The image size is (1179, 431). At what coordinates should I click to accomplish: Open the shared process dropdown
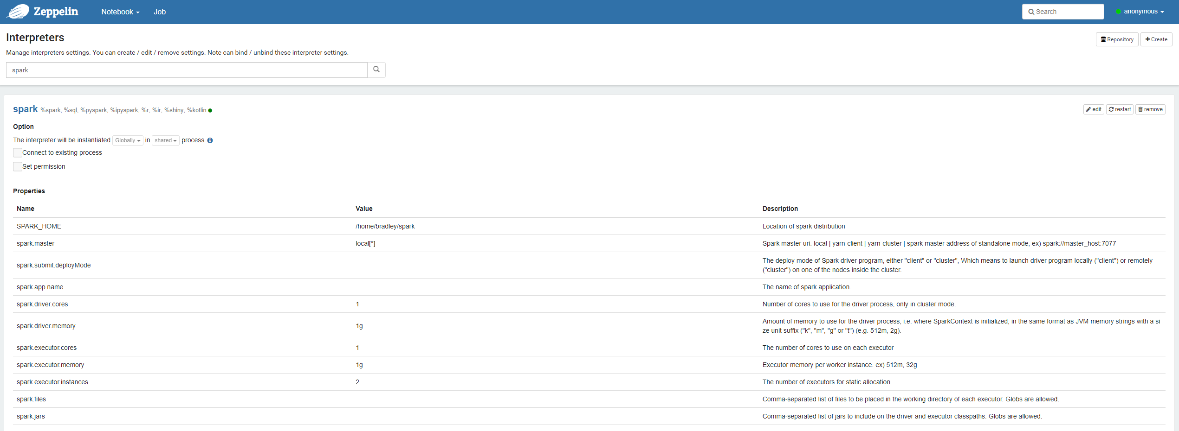click(166, 140)
